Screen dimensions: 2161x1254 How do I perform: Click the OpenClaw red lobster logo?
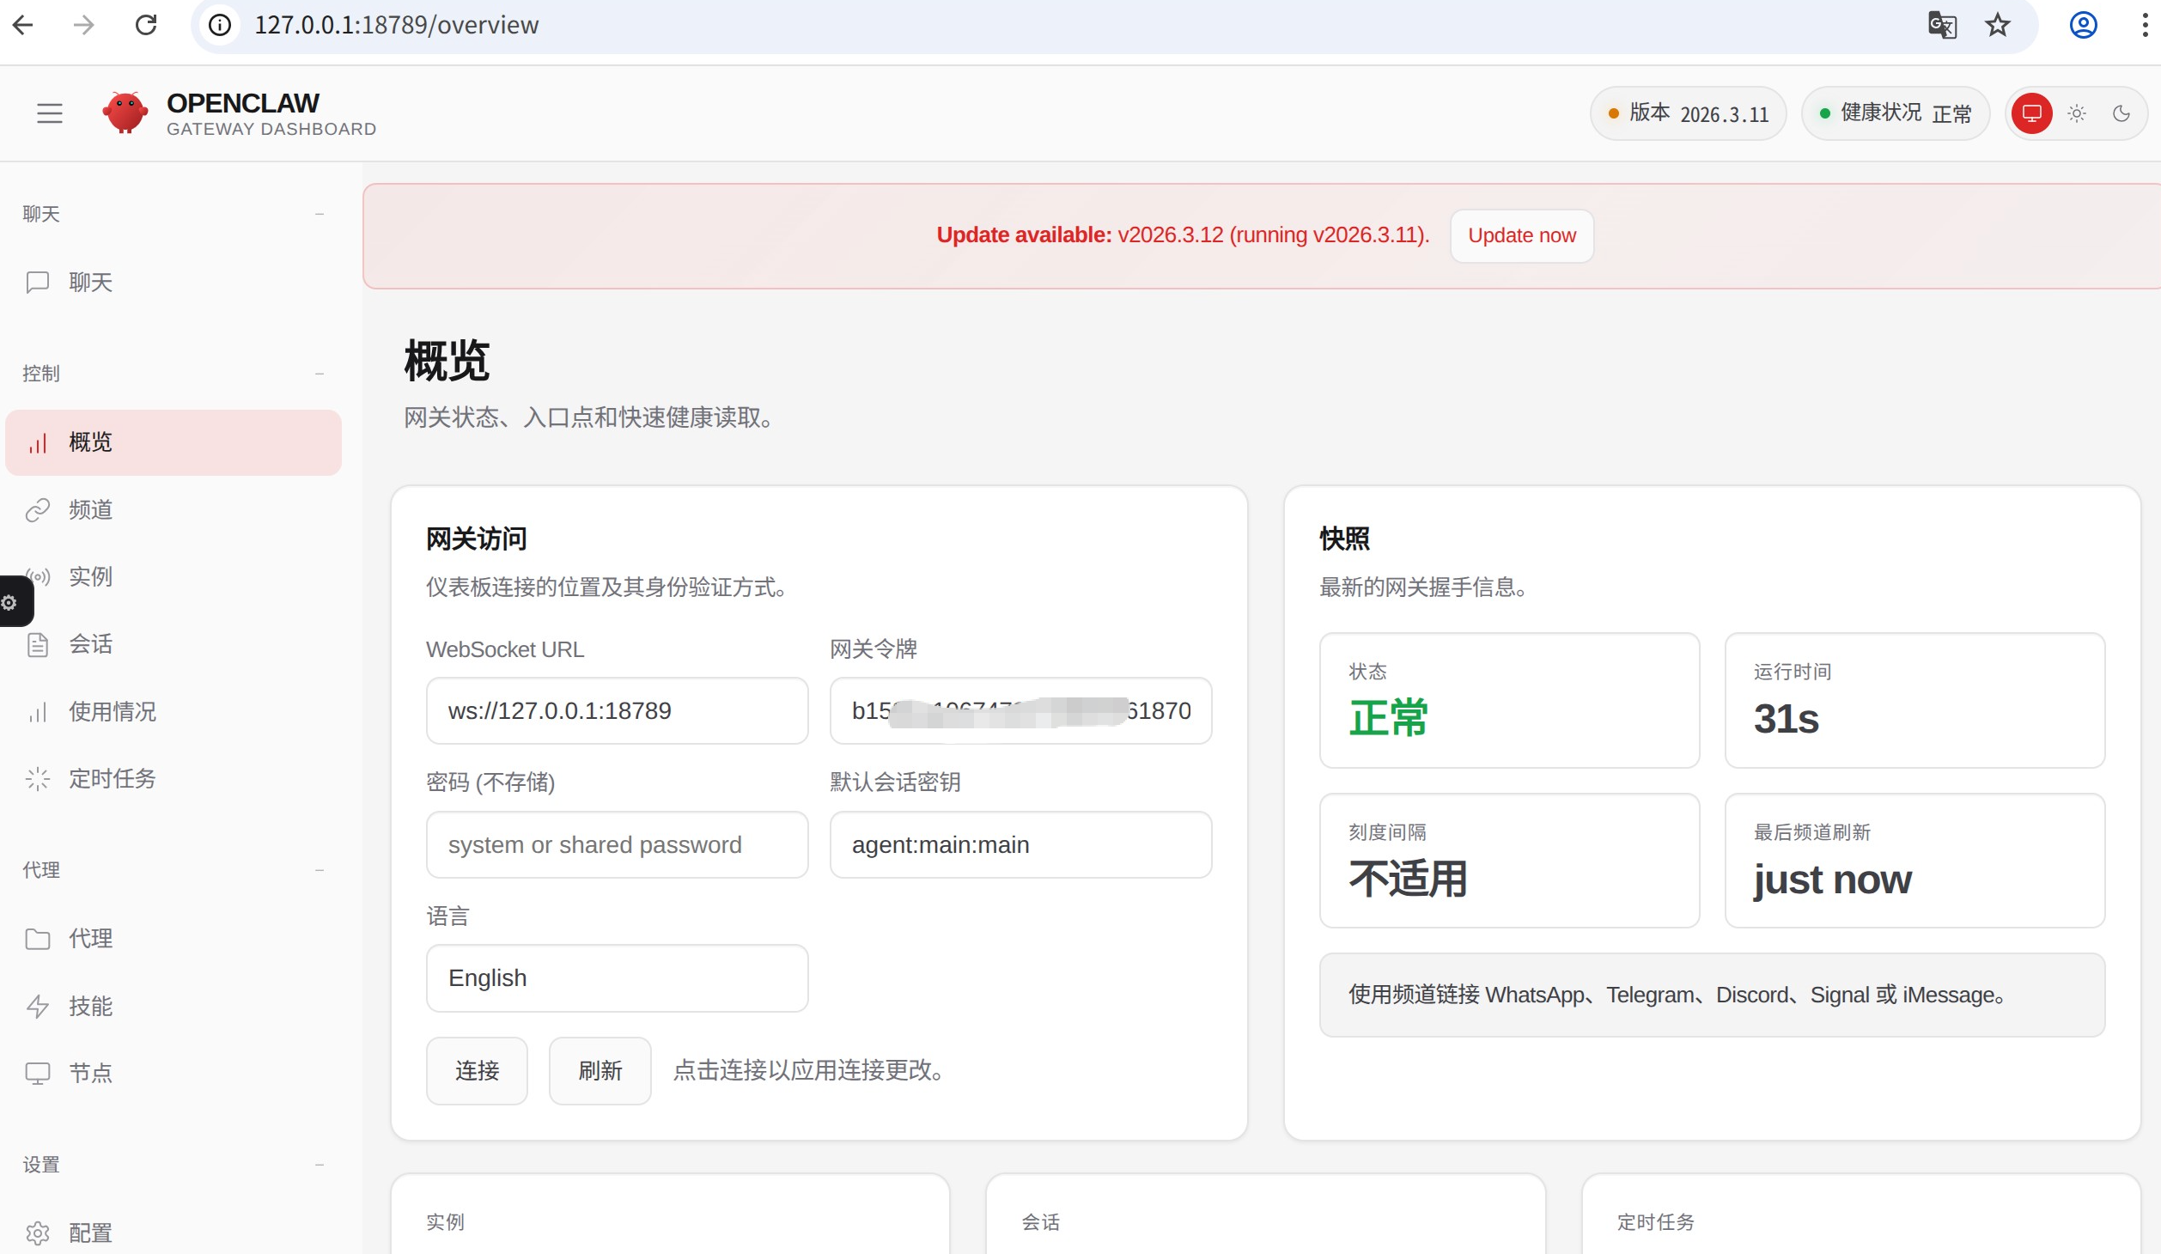(x=125, y=113)
